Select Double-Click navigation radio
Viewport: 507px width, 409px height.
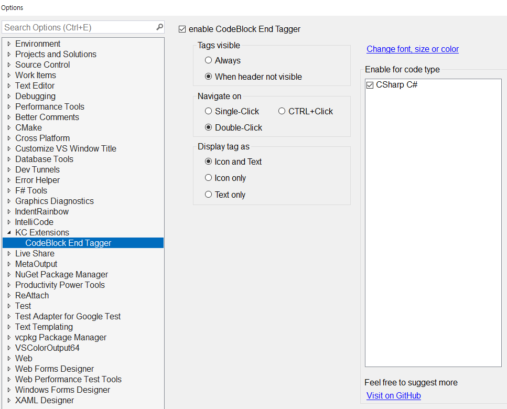(209, 127)
